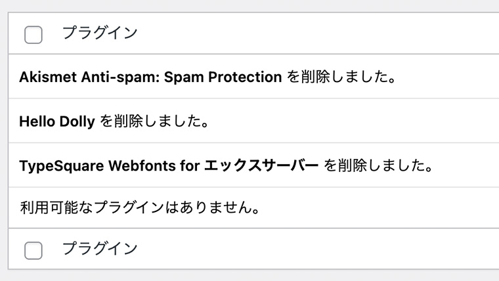Click the top プラグイン column header

[100, 33]
